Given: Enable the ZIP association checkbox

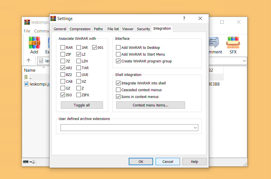Looking at the screenshot, I should pos(63,54).
